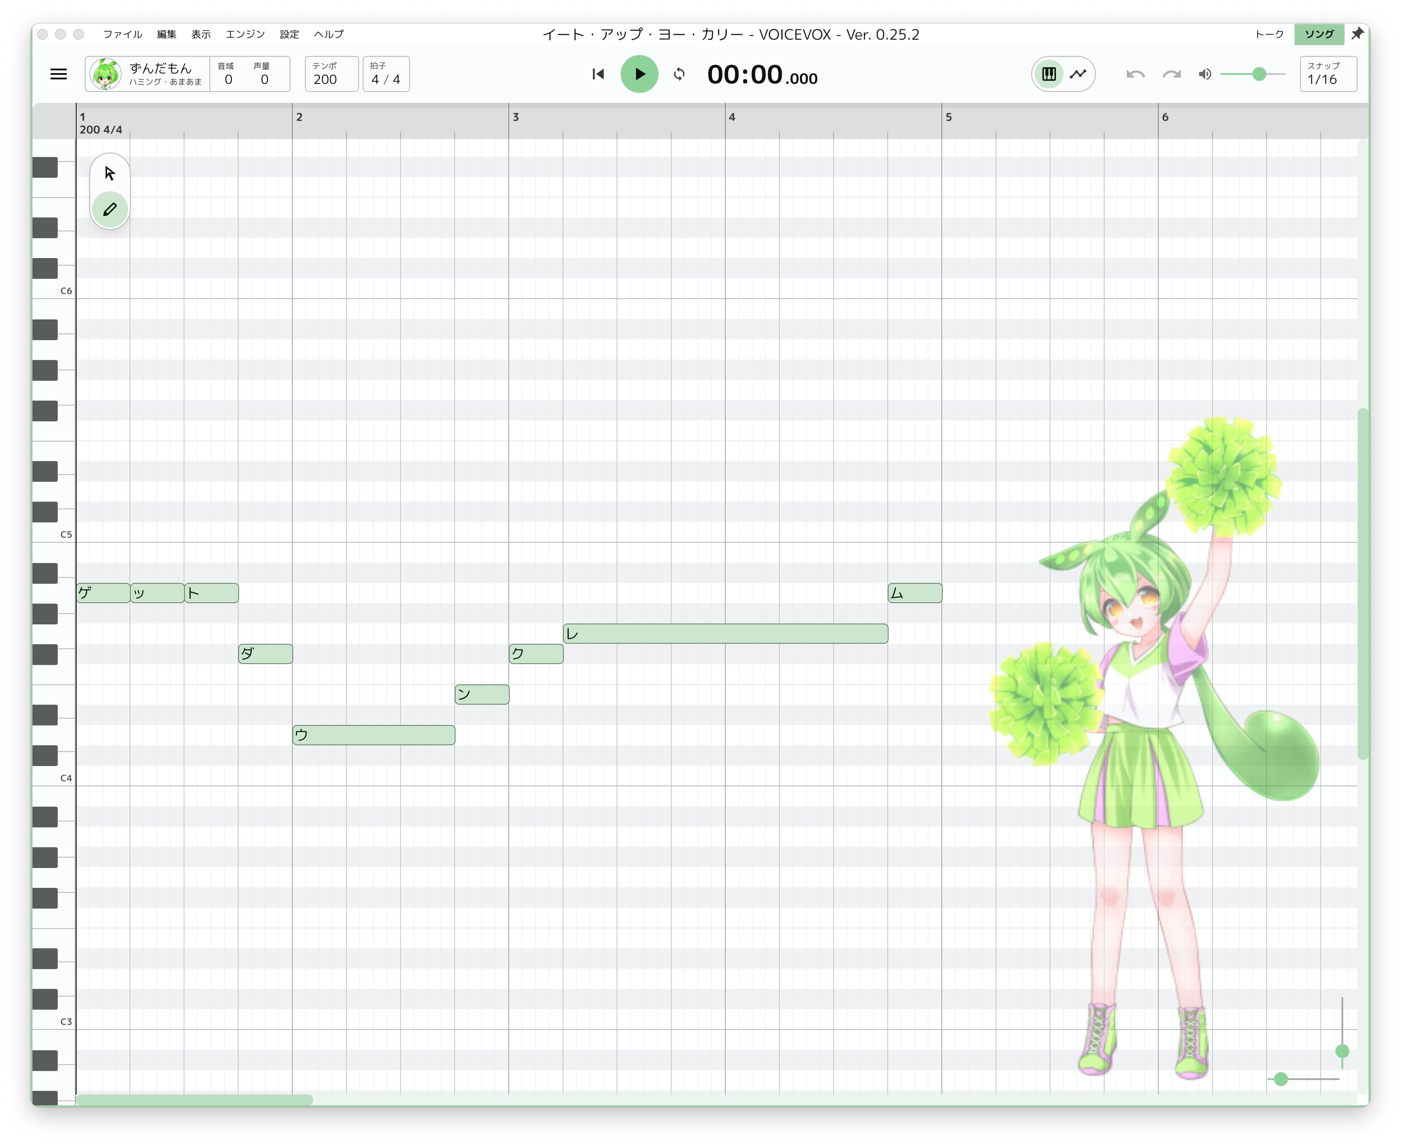Viewport: 1401px width, 1145px height.
Task: Open the ヘルプ menu
Action: (329, 34)
